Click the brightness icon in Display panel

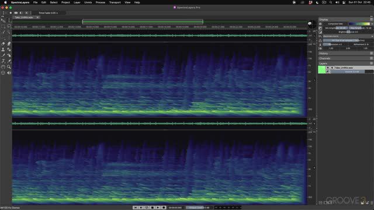click(320, 32)
